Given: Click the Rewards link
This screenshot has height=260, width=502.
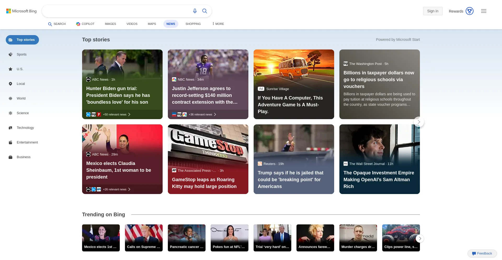Looking at the screenshot, I should point(456,11).
